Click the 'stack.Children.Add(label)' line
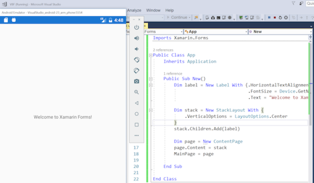 pyautogui.click(x=207, y=129)
